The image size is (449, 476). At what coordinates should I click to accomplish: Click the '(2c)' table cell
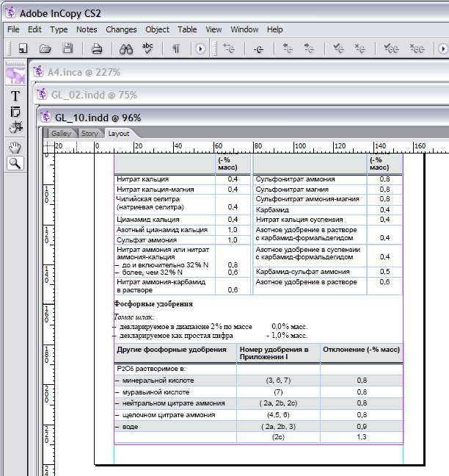[278, 437]
